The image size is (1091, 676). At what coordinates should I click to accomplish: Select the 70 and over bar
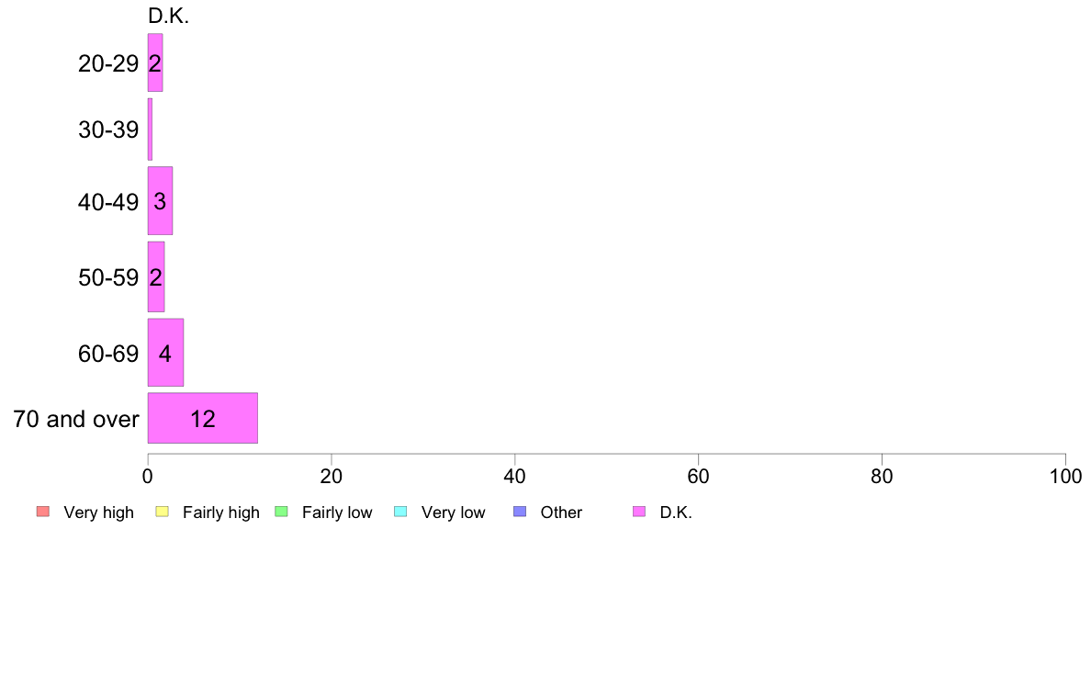point(202,418)
